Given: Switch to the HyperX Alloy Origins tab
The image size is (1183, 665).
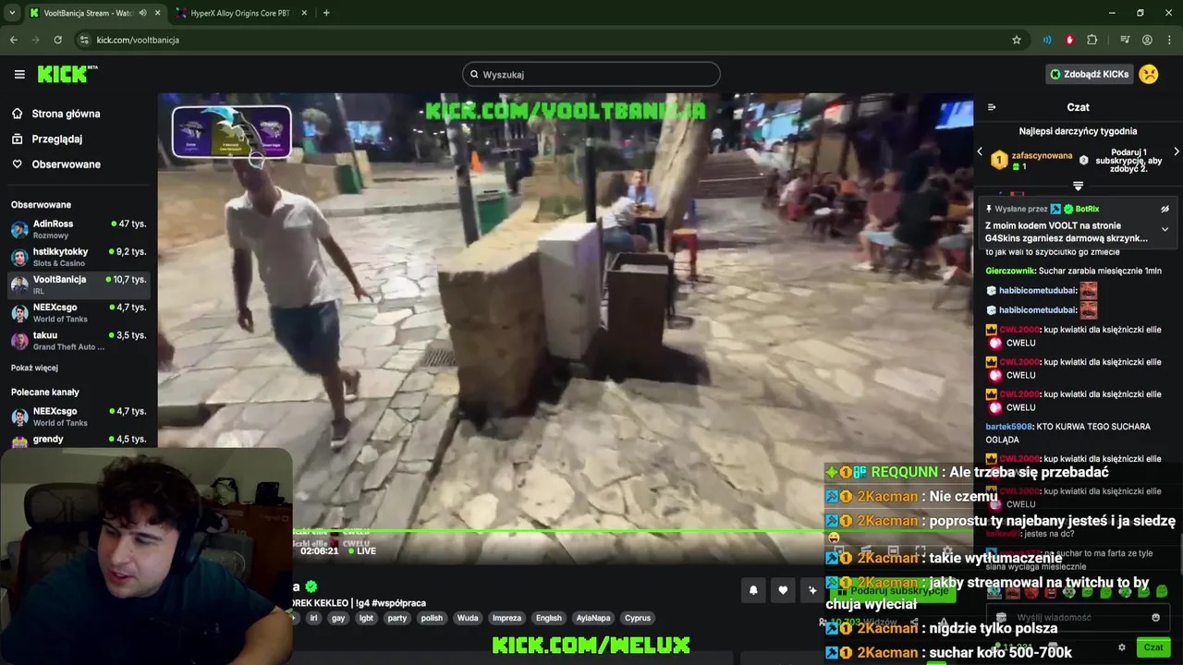Looking at the screenshot, I should pos(240,13).
